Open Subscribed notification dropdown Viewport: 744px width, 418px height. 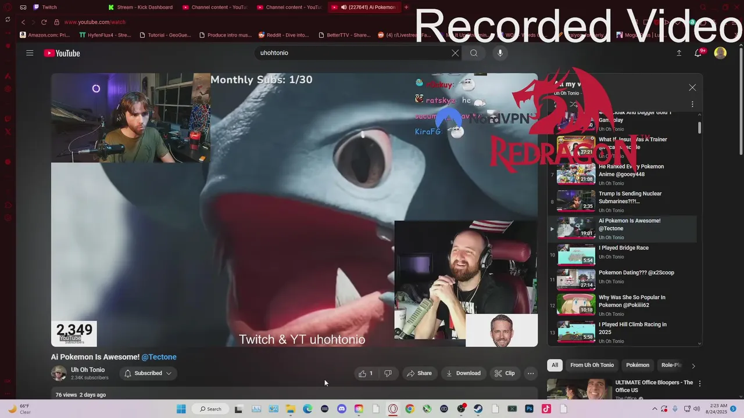coord(148,373)
